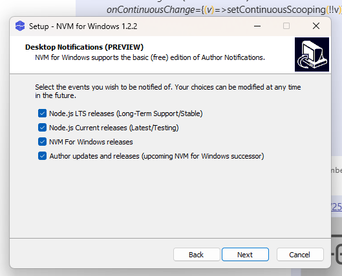The width and height of the screenshot is (342, 276).
Task: Uncheck Node.js LTS releases checkbox
Action: click(x=42, y=113)
